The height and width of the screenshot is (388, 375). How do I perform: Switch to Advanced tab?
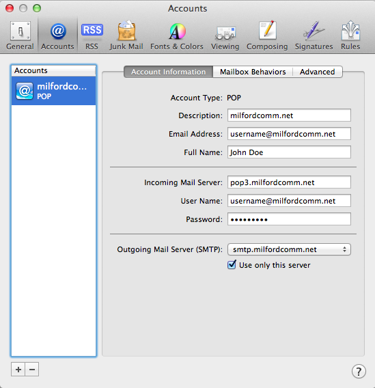(x=318, y=72)
